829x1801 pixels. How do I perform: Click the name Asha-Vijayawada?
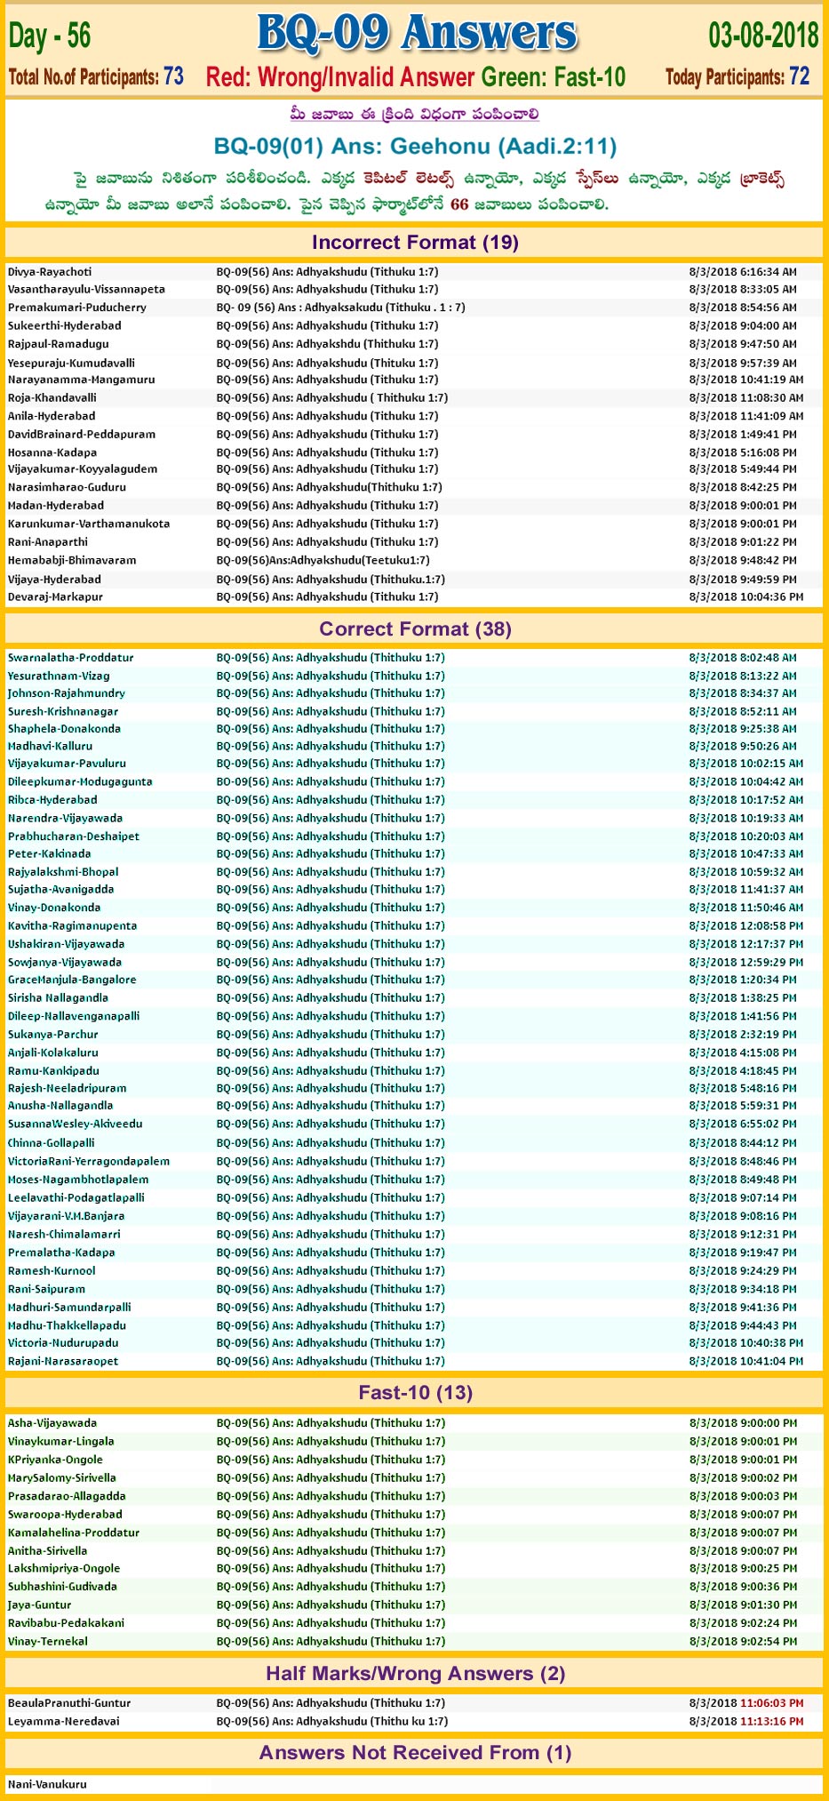click(52, 1423)
